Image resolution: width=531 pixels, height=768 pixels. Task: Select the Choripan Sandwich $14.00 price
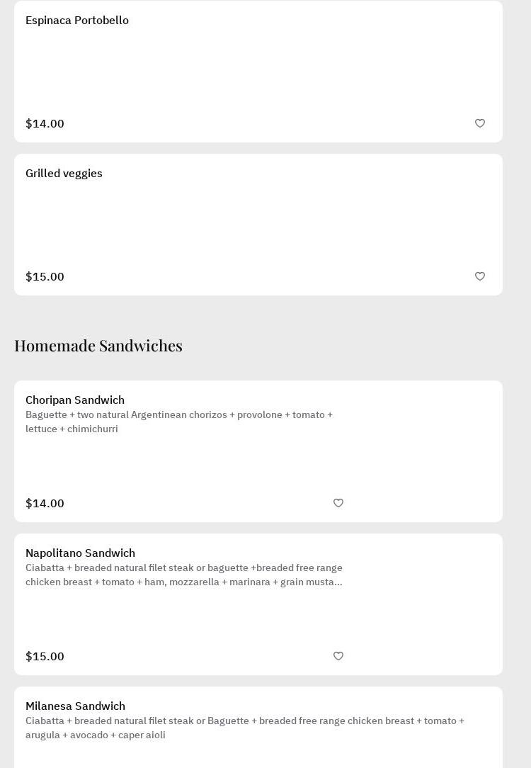[x=45, y=504]
